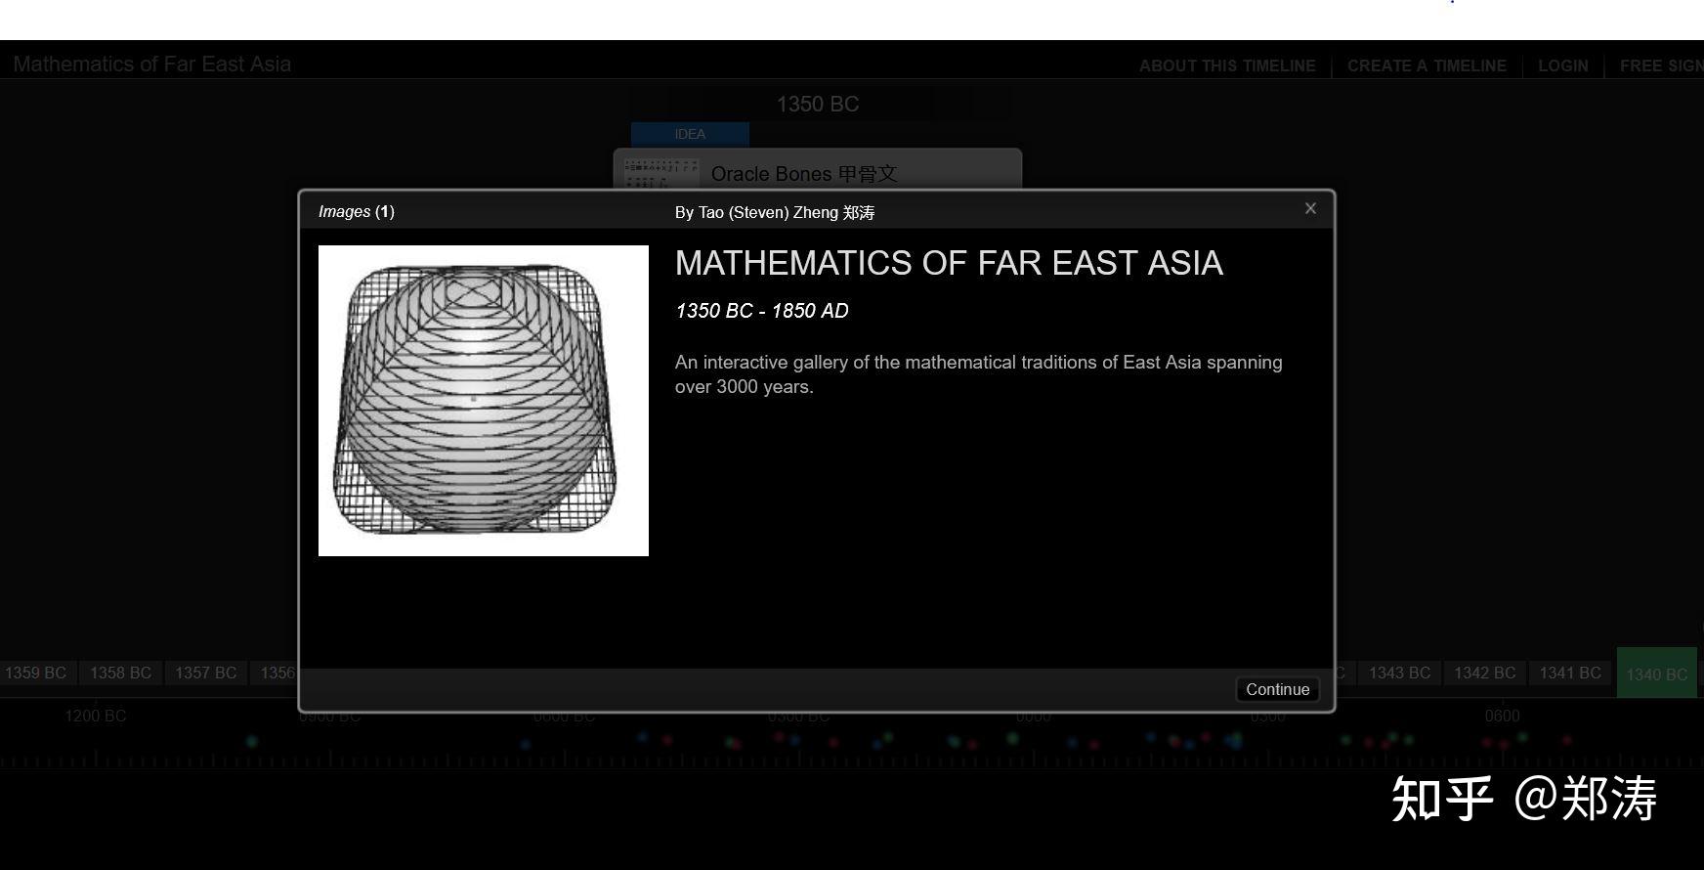Select the 1359 BC year cell
The width and height of the screenshot is (1704, 870).
[36, 673]
